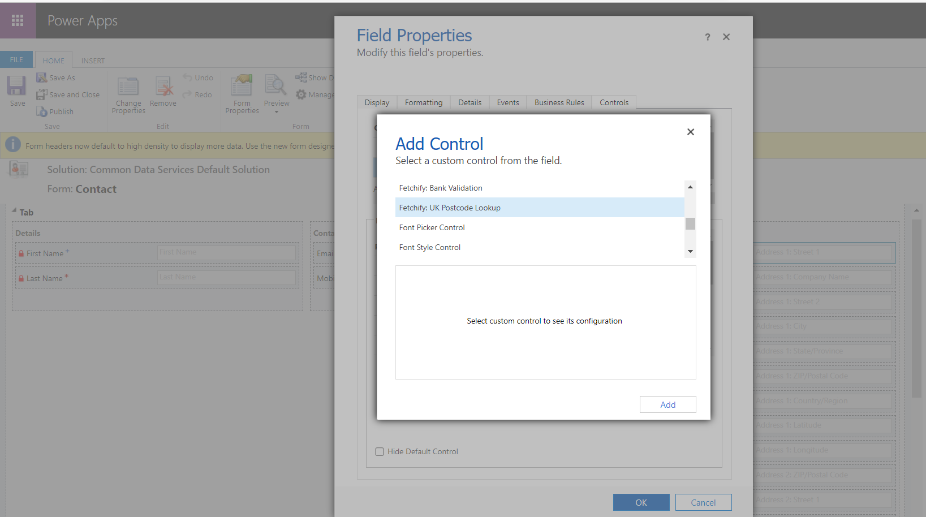Viewport: 926px width, 517px height.
Task: Click OK in Field Properties
Action: coord(641,502)
